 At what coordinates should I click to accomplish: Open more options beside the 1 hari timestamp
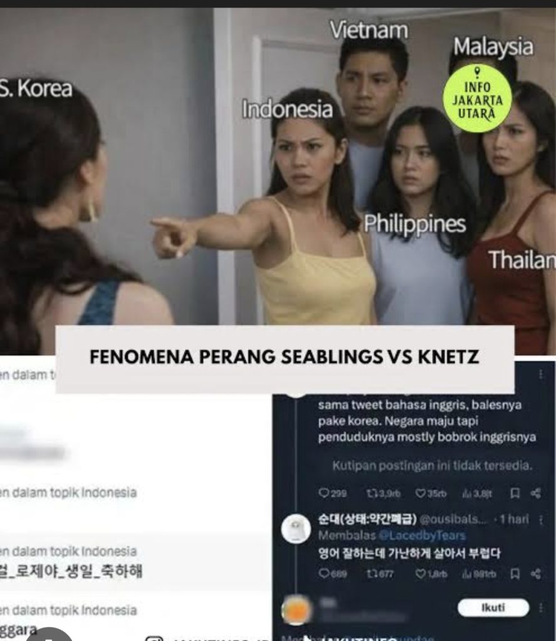[x=541, y=520]
